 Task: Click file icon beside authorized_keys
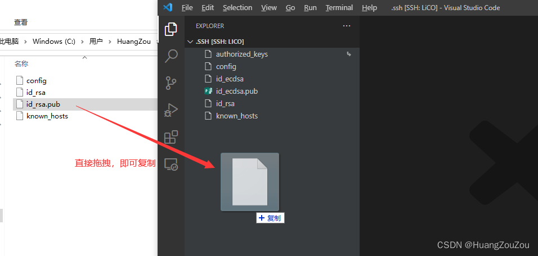(208, 54)
